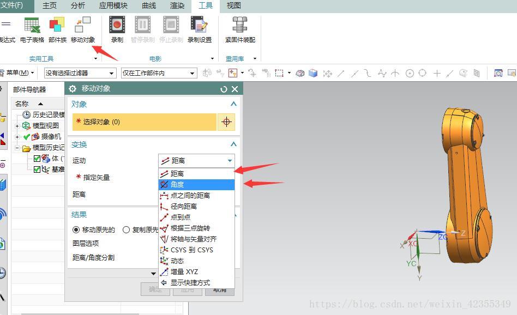Image resolution: width=517 pixels, height=315 pixels.
Task: Expand the 电影 group arrow
Action: tap(212, 59)
